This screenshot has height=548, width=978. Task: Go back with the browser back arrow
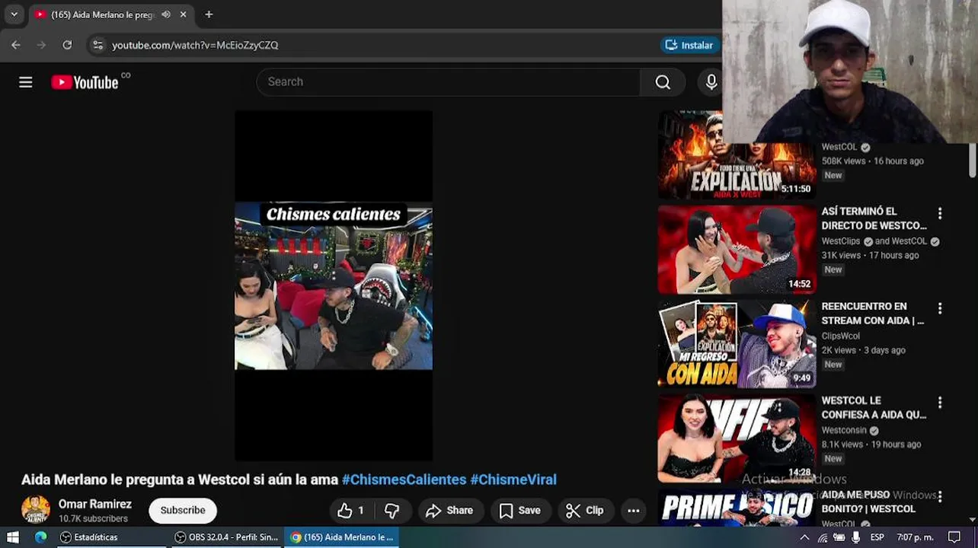tap(16, 45)
